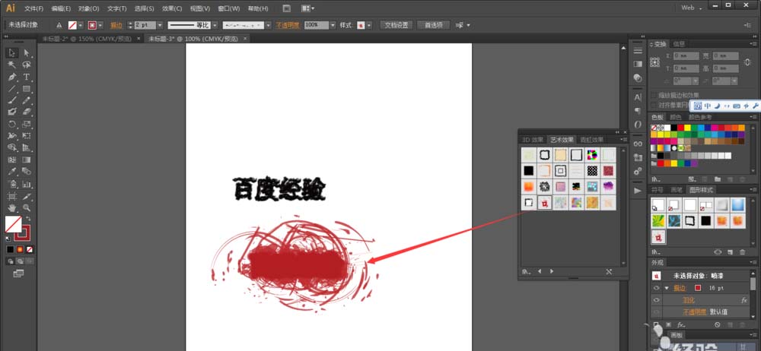This screenshot has height=351, width=761.
Task: Apply the blue gradient graphic style thumbnail
Action: click(x=737, y=204)
